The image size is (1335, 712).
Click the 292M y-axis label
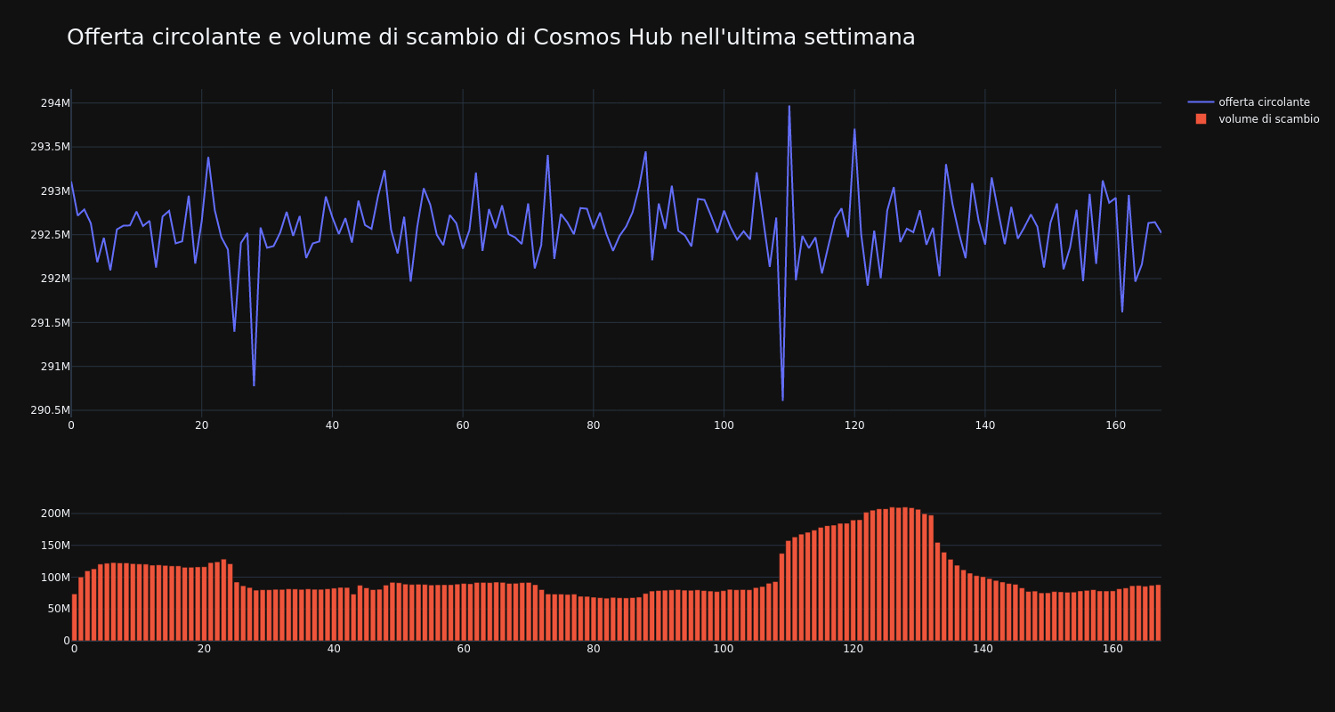[x=55, y=279]
